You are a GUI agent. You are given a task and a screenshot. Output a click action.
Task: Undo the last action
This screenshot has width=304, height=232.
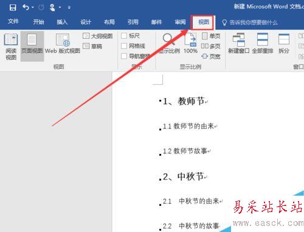[26, 7]
